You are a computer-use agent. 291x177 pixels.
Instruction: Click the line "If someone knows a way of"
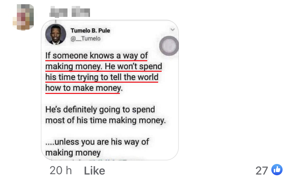96,56
